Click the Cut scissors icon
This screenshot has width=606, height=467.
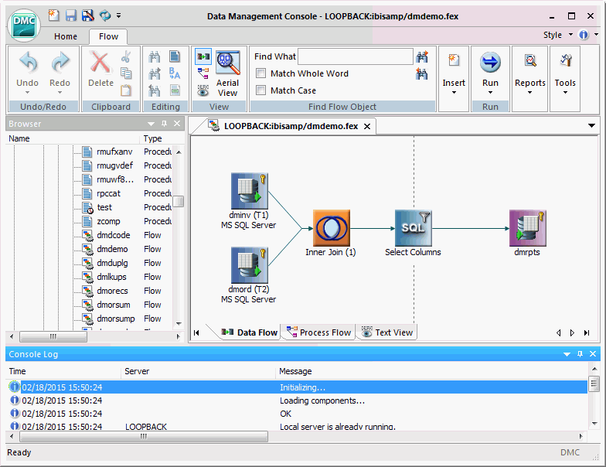click(x=125, y=57)
